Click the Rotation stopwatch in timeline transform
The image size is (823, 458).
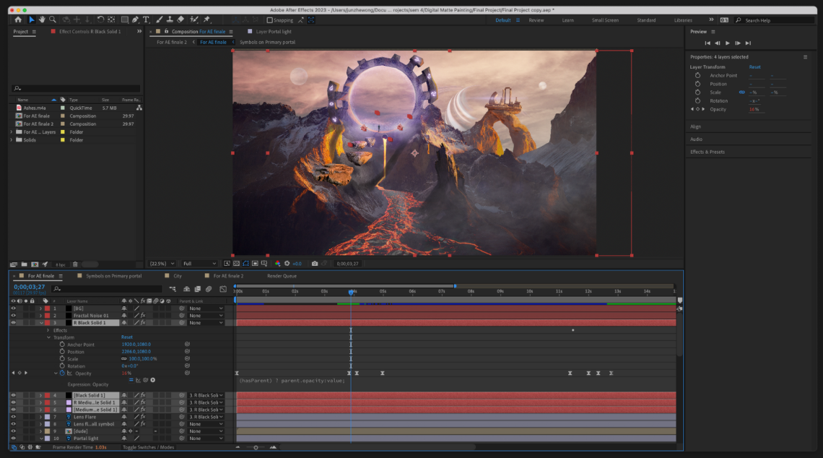click(x=63, y=366)
